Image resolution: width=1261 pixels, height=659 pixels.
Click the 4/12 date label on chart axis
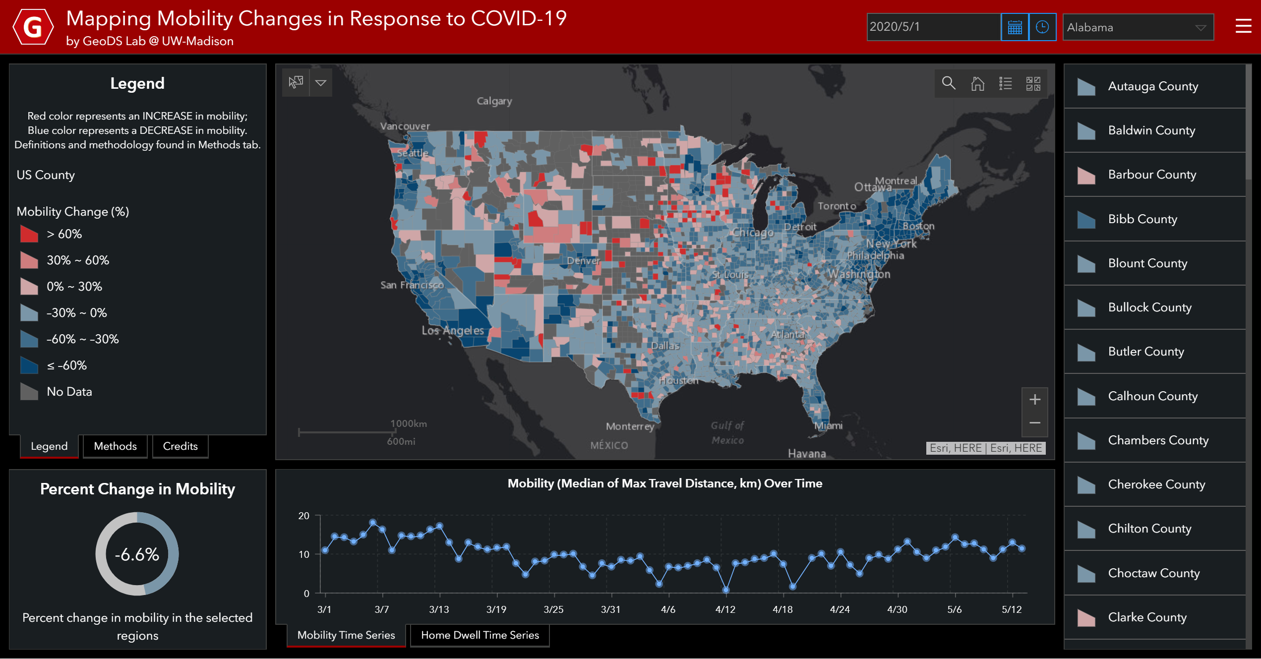click(x=725, y=609)
